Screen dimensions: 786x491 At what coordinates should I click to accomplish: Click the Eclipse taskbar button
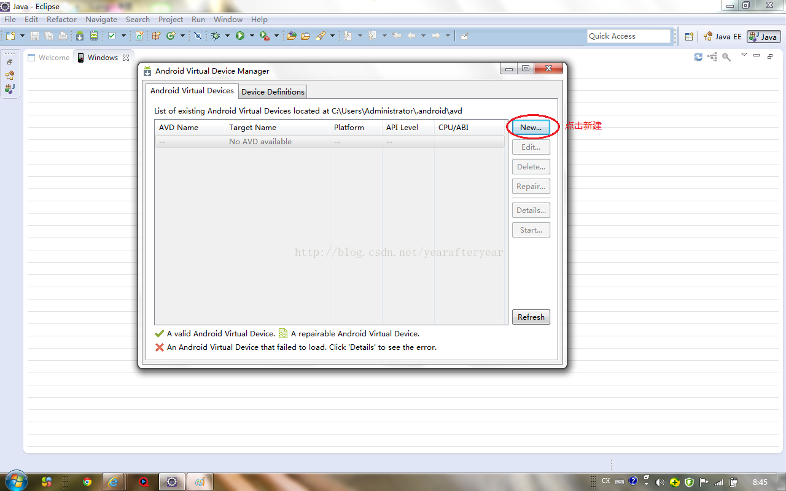pos(171,482)
